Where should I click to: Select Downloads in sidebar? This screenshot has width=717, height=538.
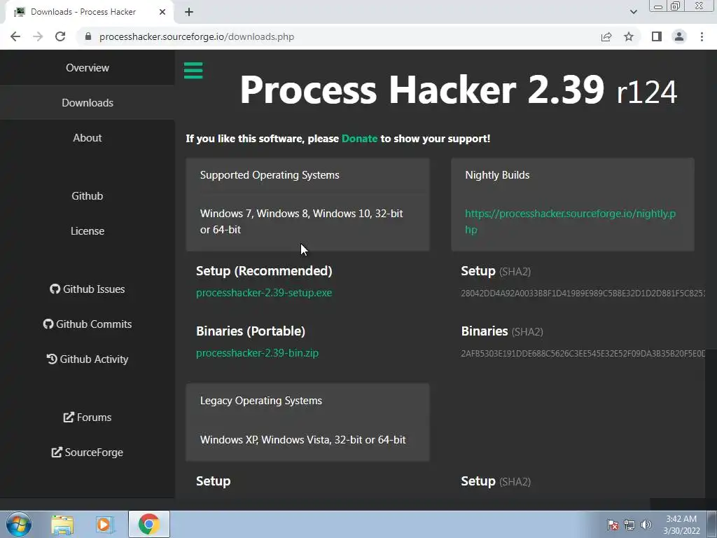coord(88,102)
